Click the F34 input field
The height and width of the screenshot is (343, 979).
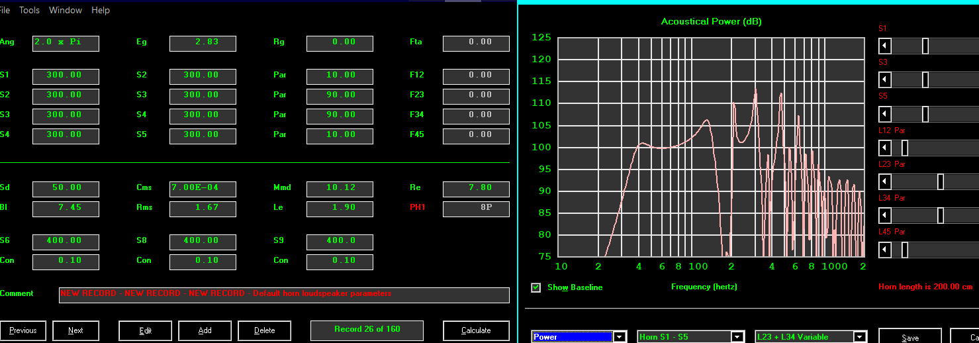(x=476, y=117)
